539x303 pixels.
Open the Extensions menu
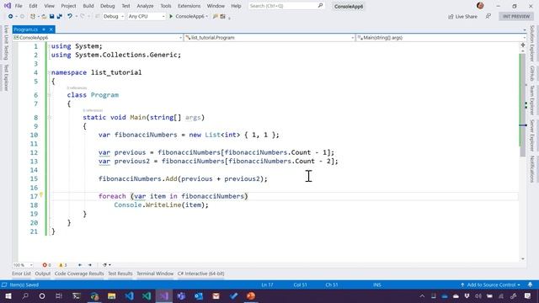189,6
